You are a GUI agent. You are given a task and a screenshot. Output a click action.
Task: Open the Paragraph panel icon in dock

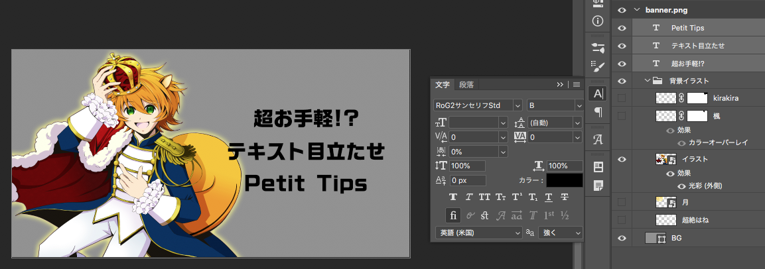pos(598,113)
